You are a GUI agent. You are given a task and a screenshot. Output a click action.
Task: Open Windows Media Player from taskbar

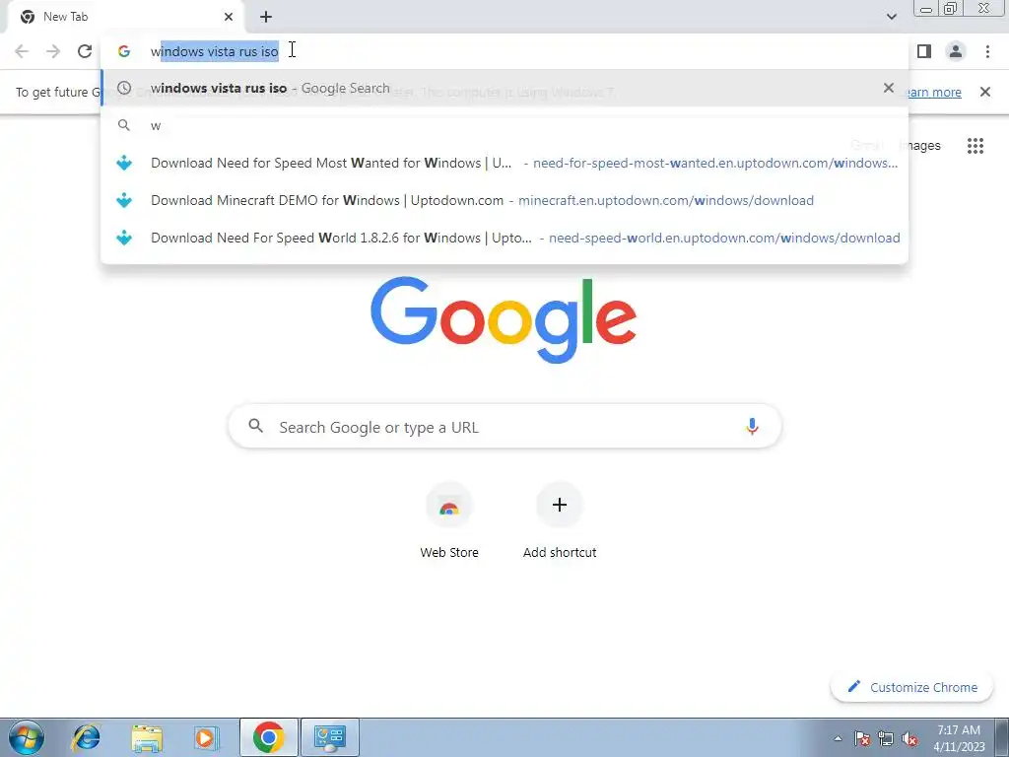coord(207,737)
